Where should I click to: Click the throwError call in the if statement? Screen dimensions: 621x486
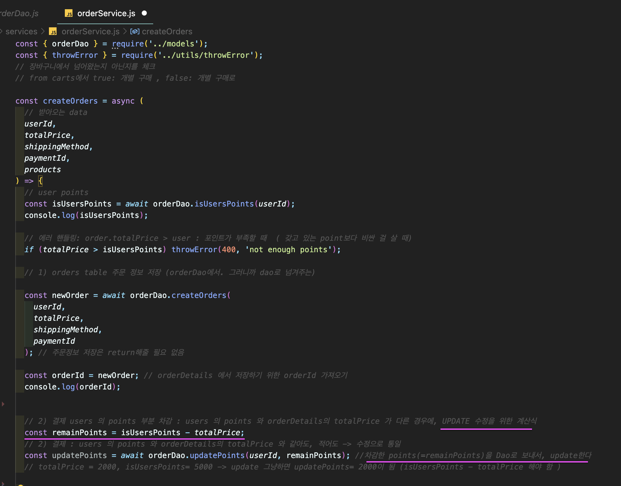coord(194,250)
